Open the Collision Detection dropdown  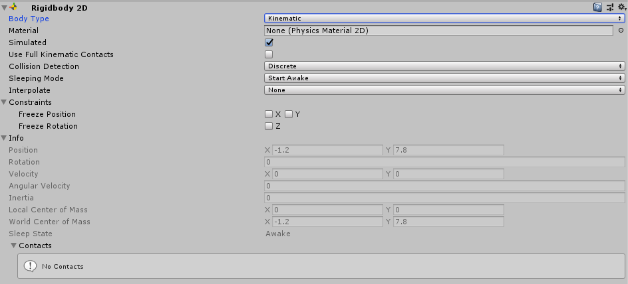(x=444, y=66)
